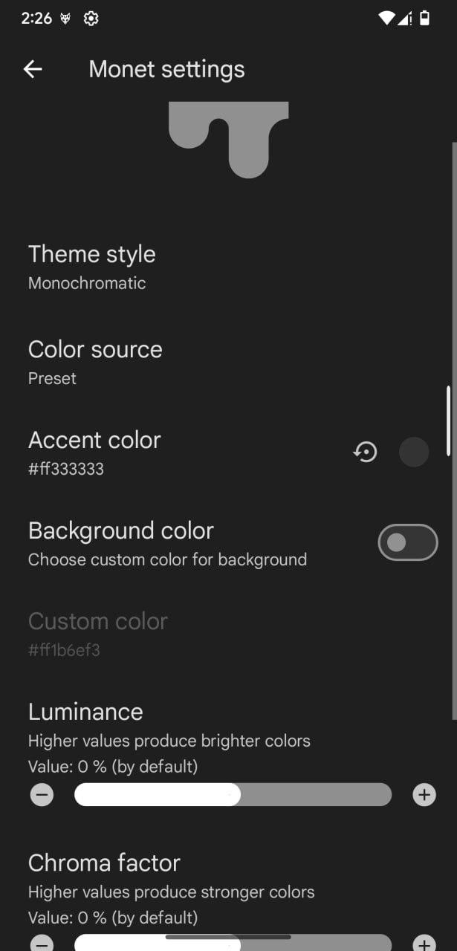Decrease Chroma factor with the minus icon
This screenshot has height=951, width=457.
pyautogui.click(x=42, y=944)
